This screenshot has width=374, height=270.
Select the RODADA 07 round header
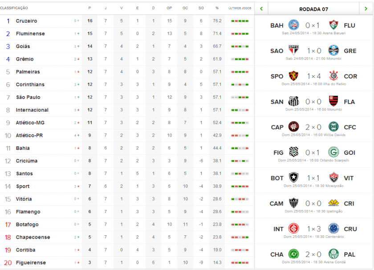click(313, 8)
